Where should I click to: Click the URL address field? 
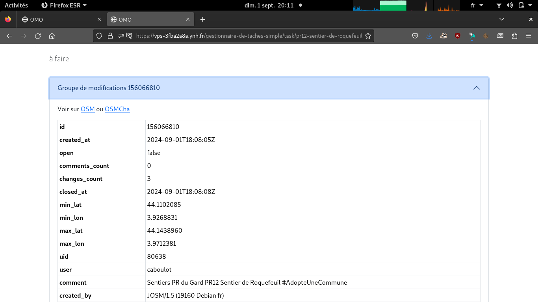click(x=248, y=36)
